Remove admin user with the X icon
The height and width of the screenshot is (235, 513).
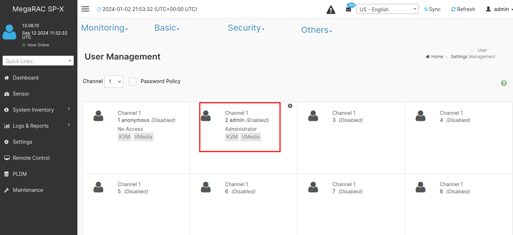[x=290, y=106]
